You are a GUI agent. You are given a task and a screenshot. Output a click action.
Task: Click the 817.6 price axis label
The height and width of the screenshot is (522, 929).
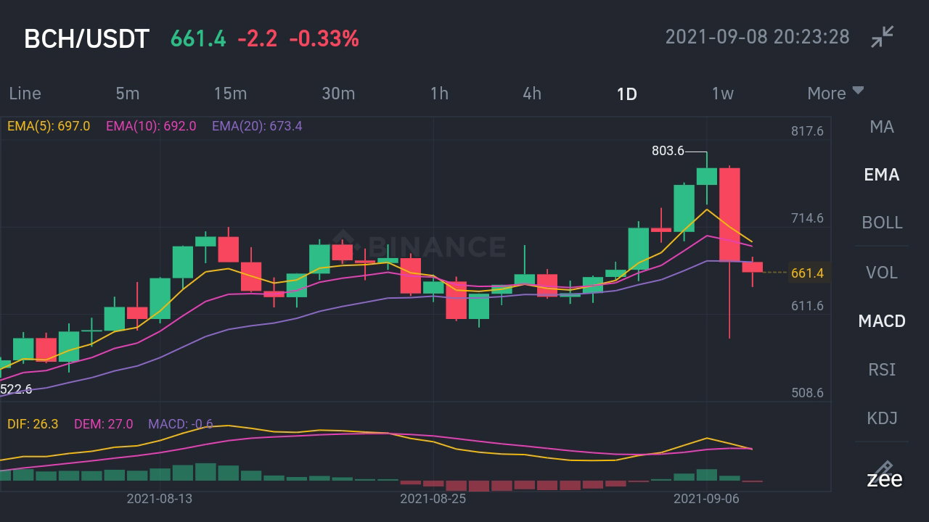tap(807, 131)
